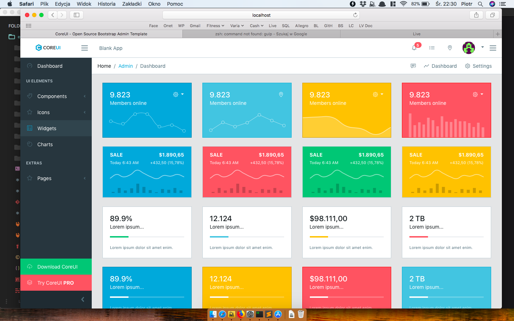514x321 pixels.
Task: Click the localhost address bar
Action: [x=261, y=15]
